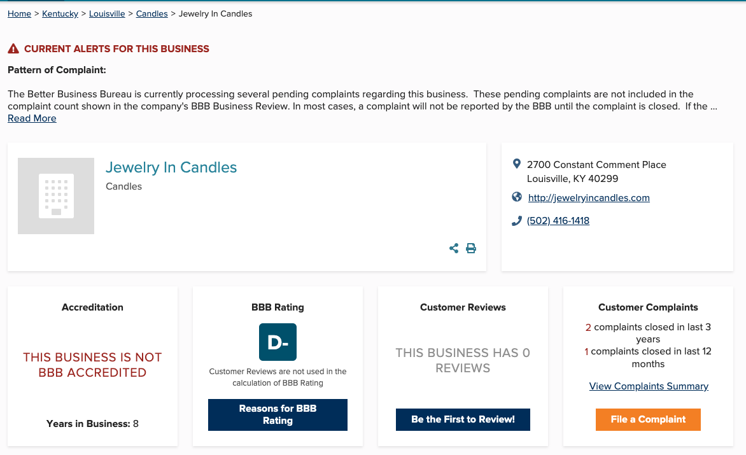Open View Complaints Summary link
Image resolution: width=746 pixels, height=455 pixels.
(x=649, y=386)
